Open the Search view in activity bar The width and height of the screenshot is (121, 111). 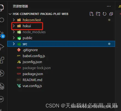(2, 20)
